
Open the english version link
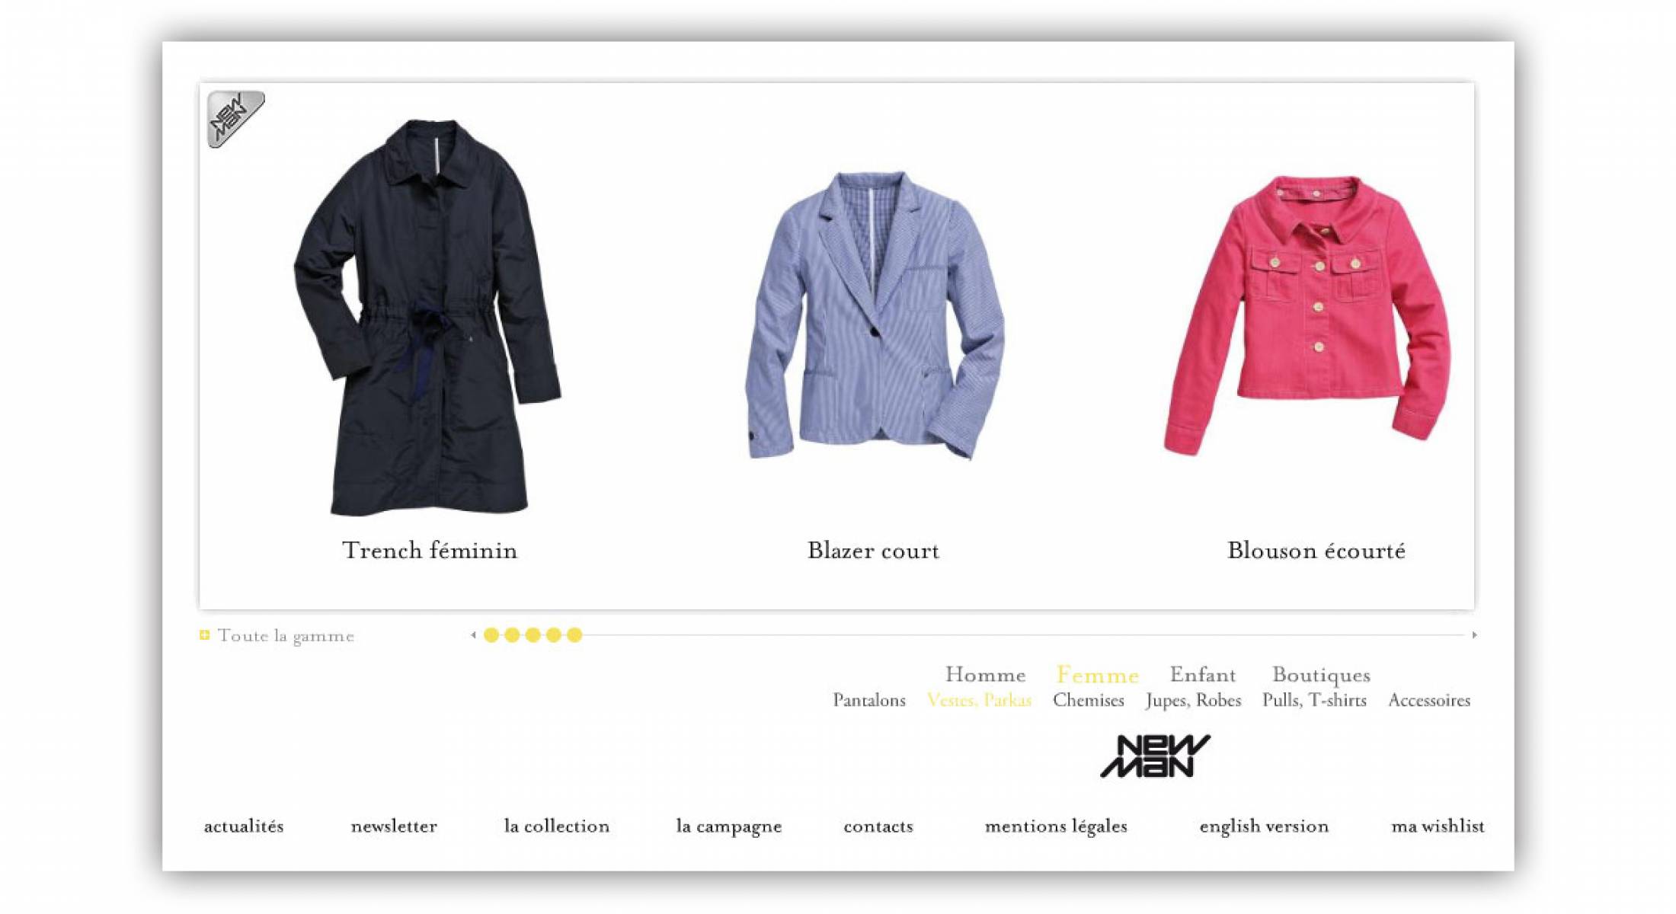pyautogui.click(x=1264, y=826)
